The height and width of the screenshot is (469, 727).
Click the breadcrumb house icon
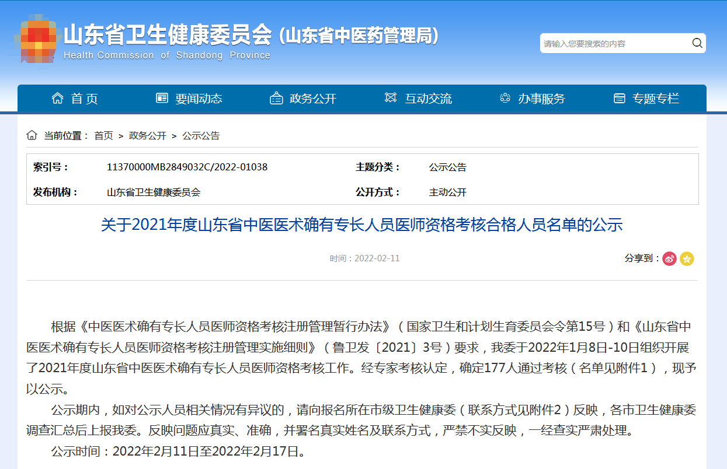tap(32, 135)
